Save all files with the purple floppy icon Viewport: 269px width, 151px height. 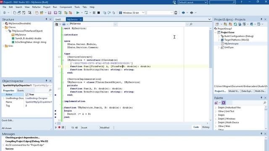click(x=55, y=13)
